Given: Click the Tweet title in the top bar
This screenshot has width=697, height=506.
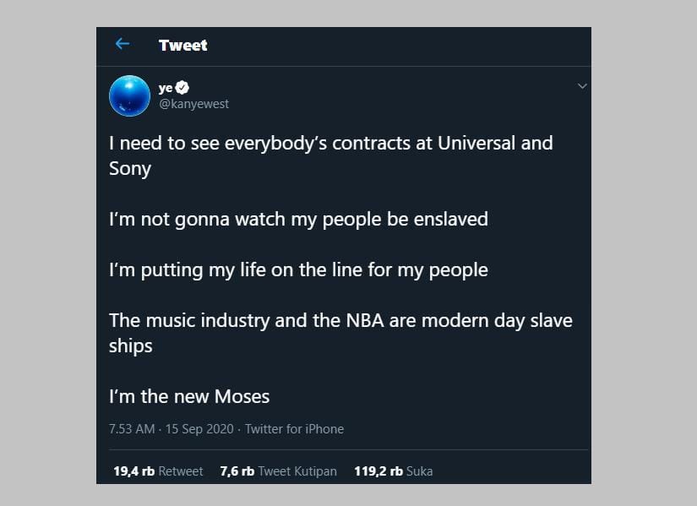Looking at the screenshot, I should pos(183,45).
